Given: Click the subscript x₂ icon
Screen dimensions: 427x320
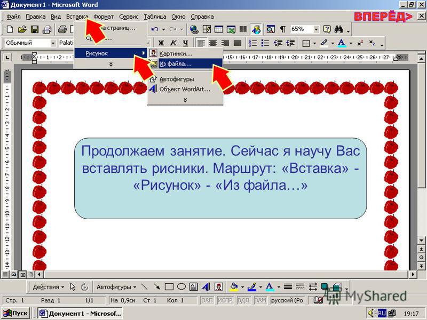Looking at the screenshot, I should [x=372, y=43].
